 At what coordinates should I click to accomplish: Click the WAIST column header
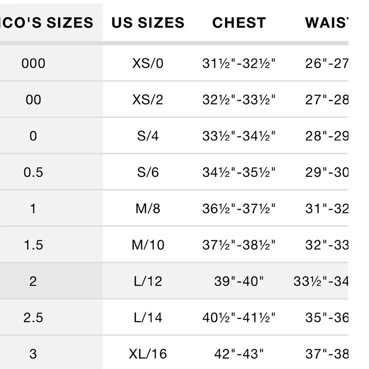(327, 23)
